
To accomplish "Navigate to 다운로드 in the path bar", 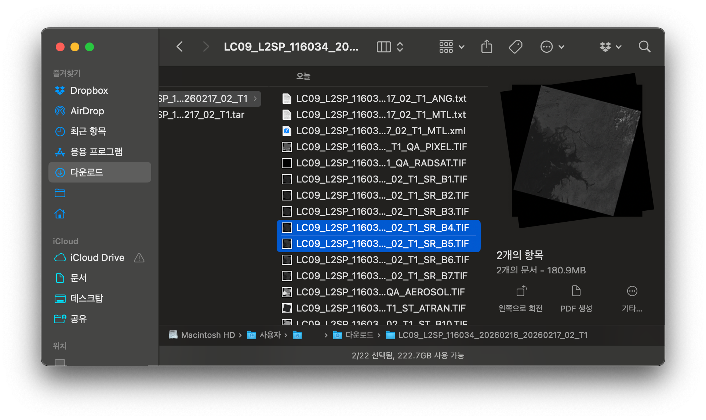I will (x=359, y=335).
